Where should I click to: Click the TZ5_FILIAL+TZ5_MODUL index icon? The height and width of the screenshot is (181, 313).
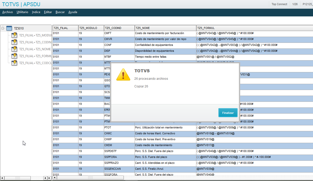click(14, 35)
